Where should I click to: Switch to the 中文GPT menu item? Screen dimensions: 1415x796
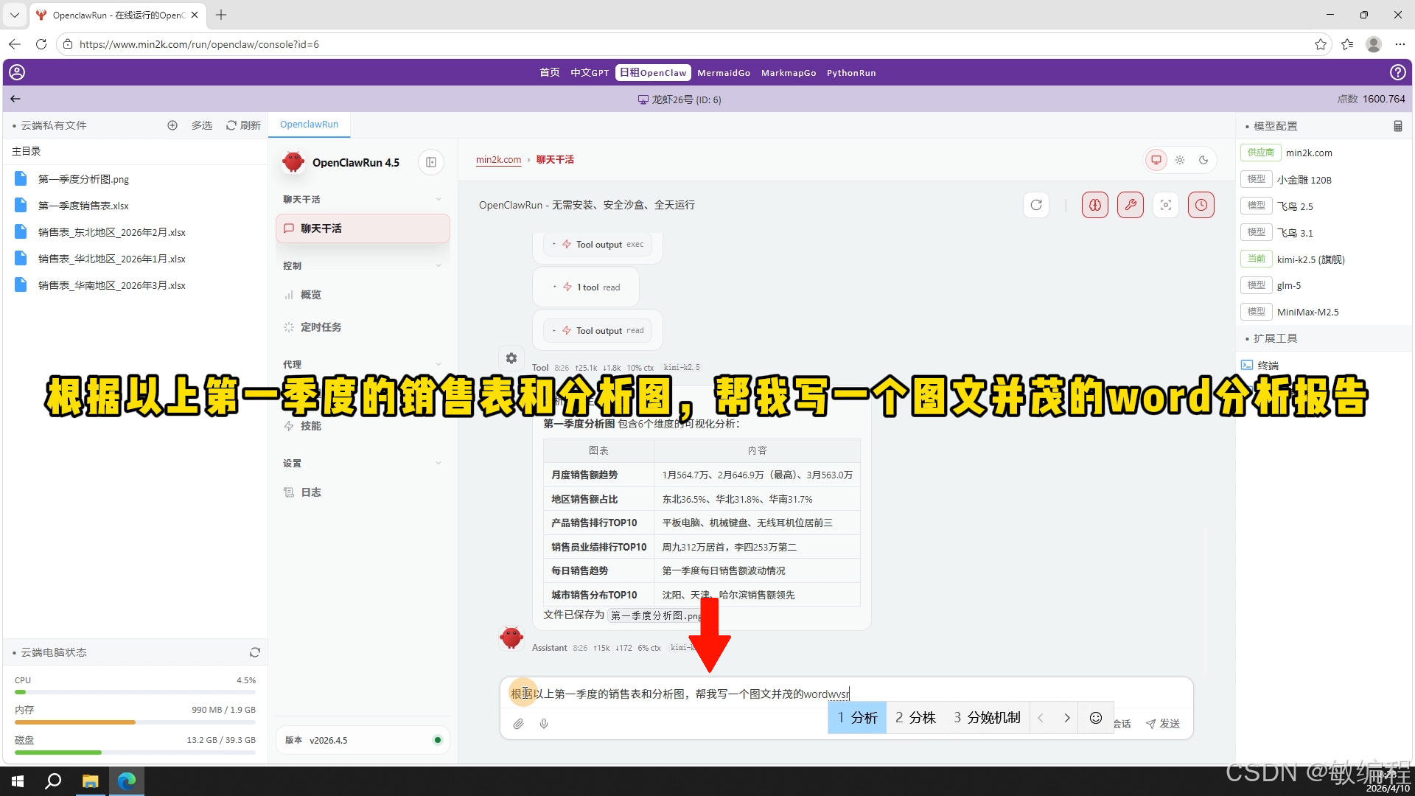(588, 72)
